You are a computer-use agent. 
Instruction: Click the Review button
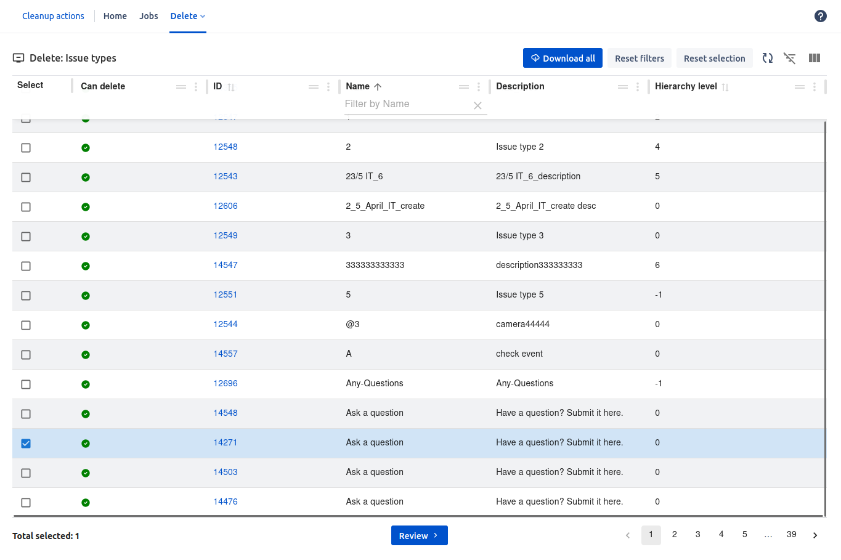click(x=419, y=535)
